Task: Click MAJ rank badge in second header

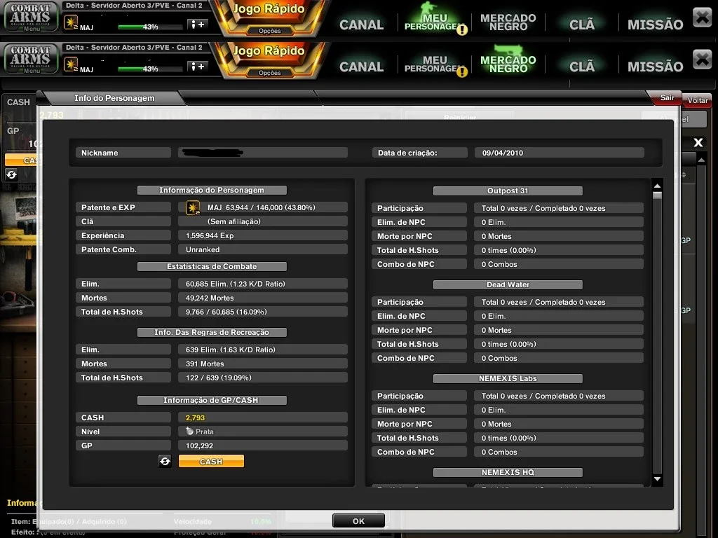Action: (x=71, y=64)
